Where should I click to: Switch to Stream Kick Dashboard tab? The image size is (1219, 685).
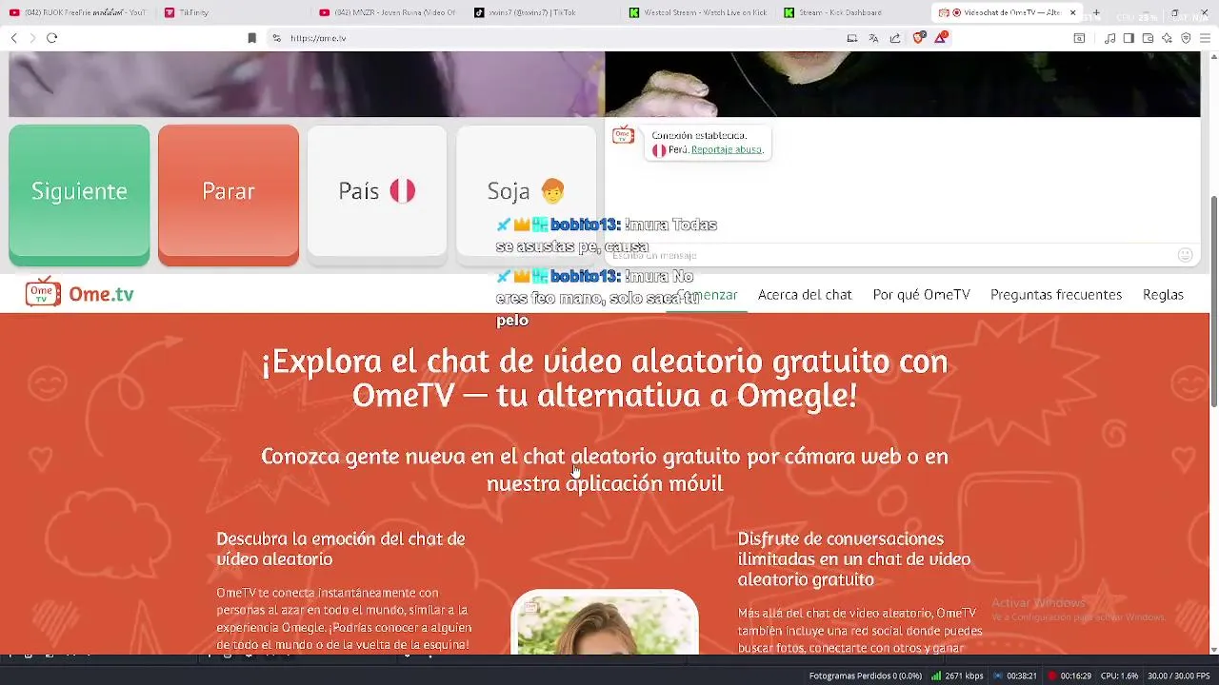tap(852, 12)
